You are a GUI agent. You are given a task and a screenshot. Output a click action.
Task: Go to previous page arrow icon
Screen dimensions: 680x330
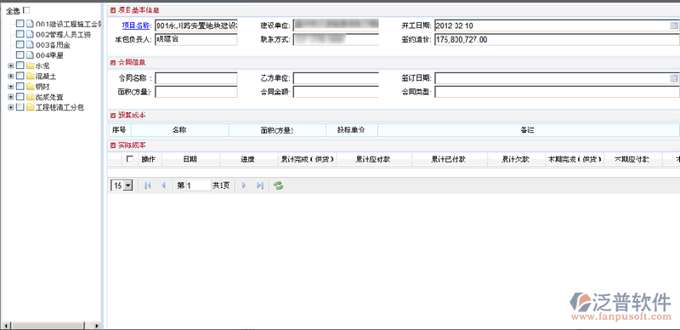point(163,186)
